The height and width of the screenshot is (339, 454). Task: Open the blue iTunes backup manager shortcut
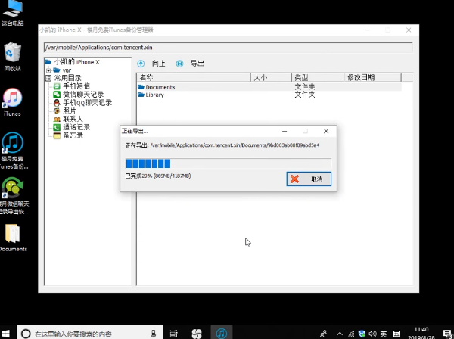click(13, 151)
